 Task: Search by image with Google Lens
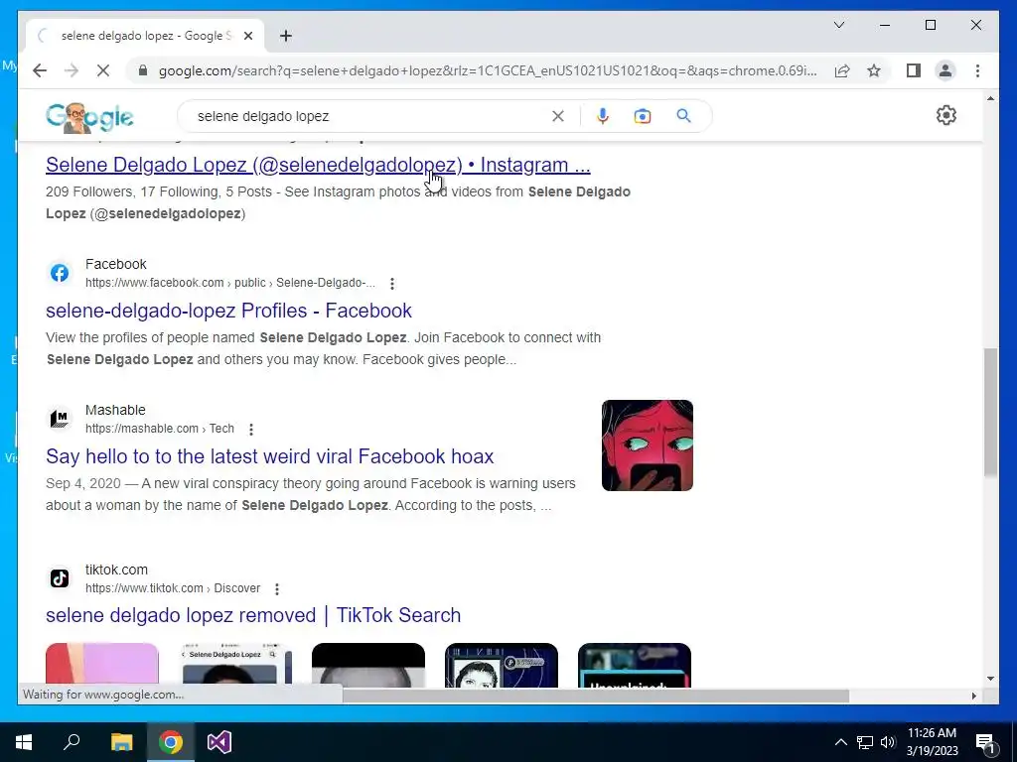point(643,116)
